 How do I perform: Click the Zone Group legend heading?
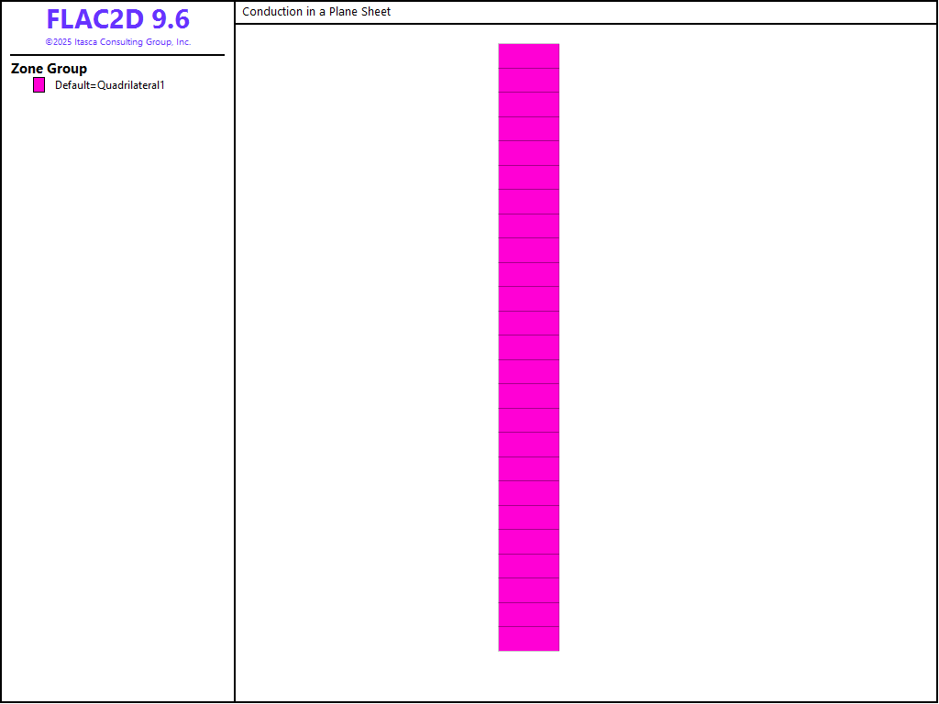pyautogui.click(x=50, y=69)
